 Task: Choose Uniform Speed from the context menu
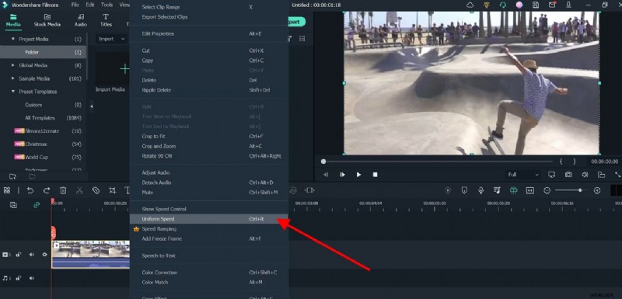tap(209, 219)
